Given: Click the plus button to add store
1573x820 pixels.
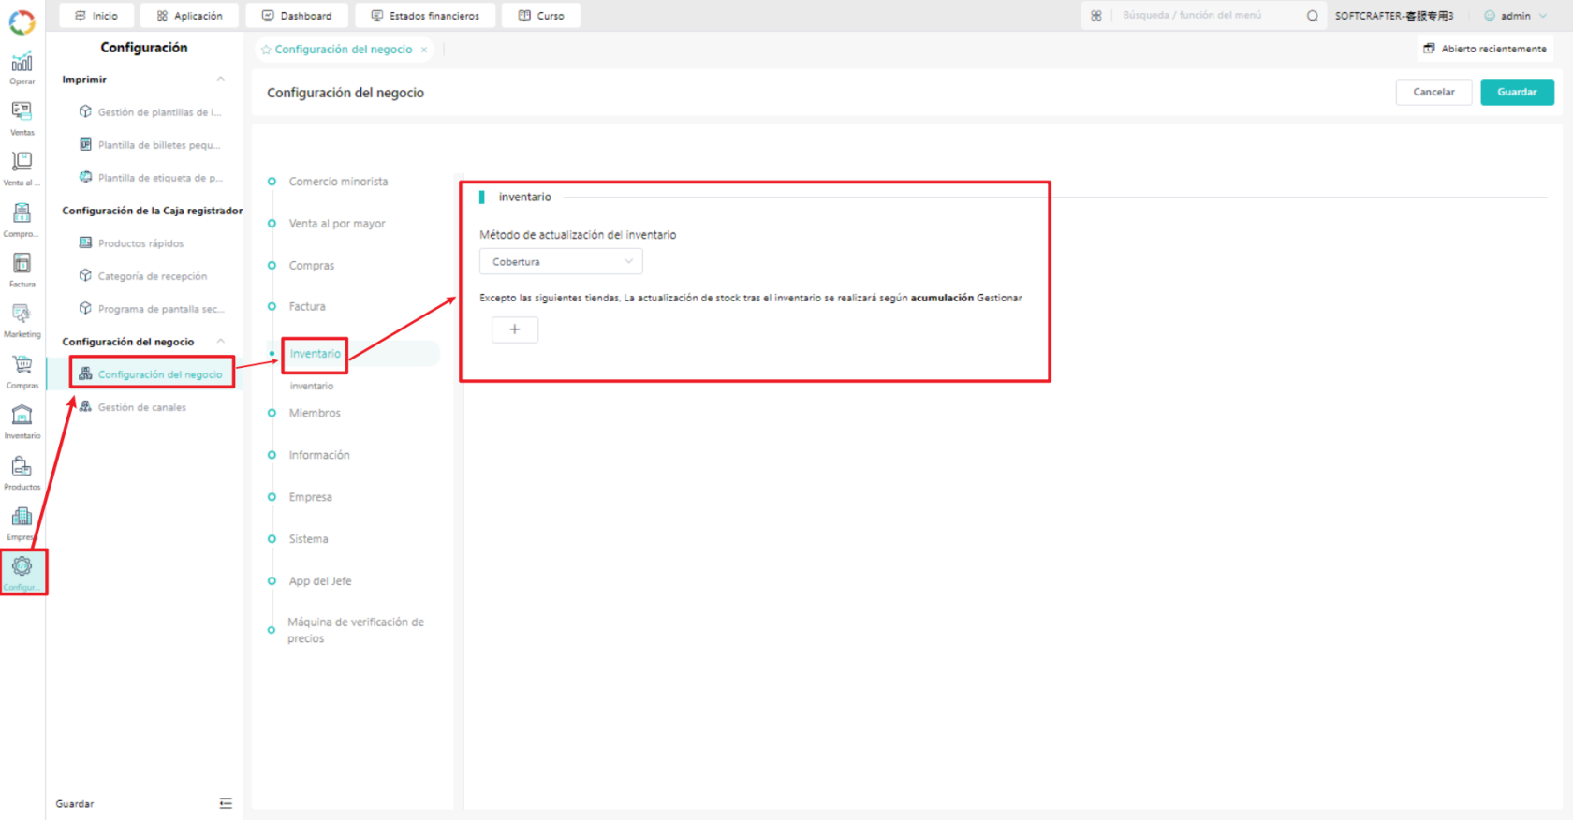Looking at the screenshot, I should pos(515,329).
